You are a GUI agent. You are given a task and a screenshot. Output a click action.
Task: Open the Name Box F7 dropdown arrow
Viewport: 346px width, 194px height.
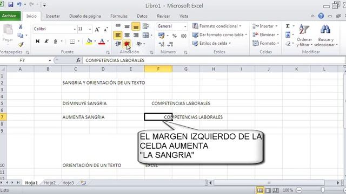50,60
